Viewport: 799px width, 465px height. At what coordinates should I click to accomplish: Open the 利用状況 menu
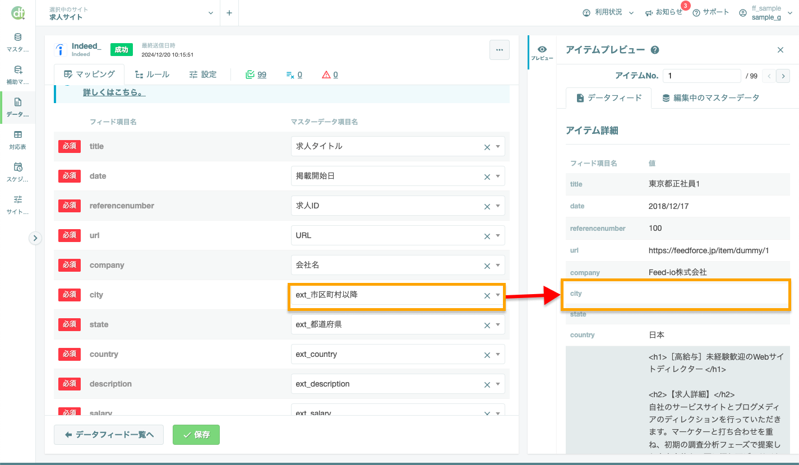pos(608,12)
